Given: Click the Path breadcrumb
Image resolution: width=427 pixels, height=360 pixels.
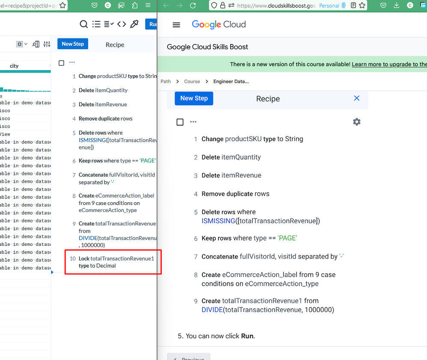Looking at the screenshot, I should point(166,81).
